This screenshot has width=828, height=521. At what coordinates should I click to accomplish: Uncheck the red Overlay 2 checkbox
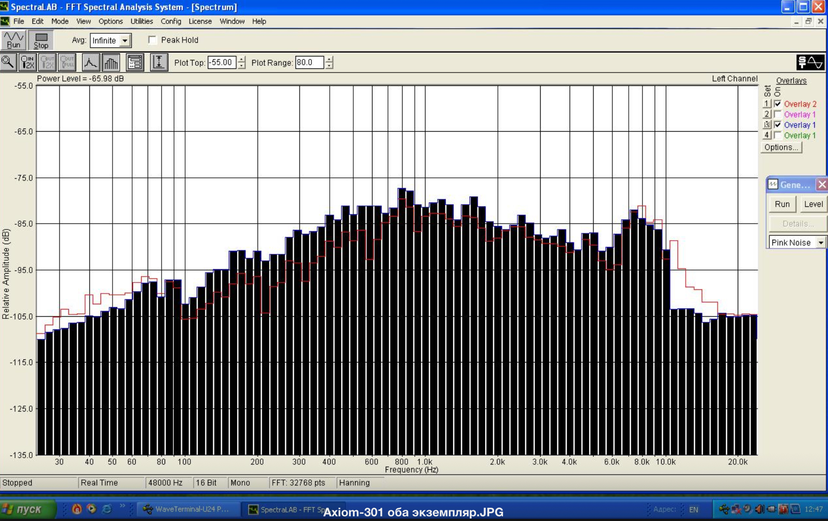(x=778, y=104)
